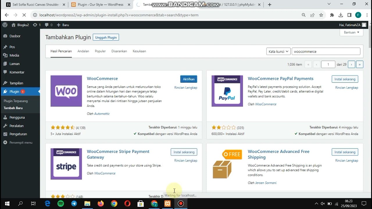Image resolution: width=372 pixels, height=209 pixels.
Task: Install WooCommerce PayPal Payments plugin
Action: click(x=345, y=79)
